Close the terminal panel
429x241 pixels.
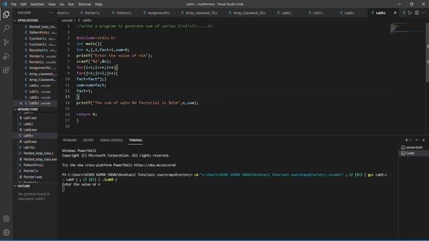point(424,140)
